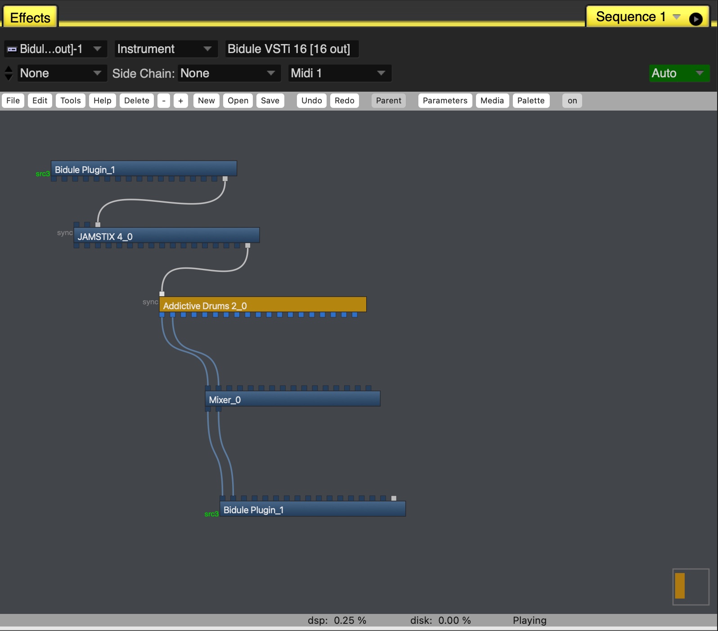Click the MIDI output port of JAMSTIX 4_0
This screenshot has width=718, height=631.
[x=247, y=245]
